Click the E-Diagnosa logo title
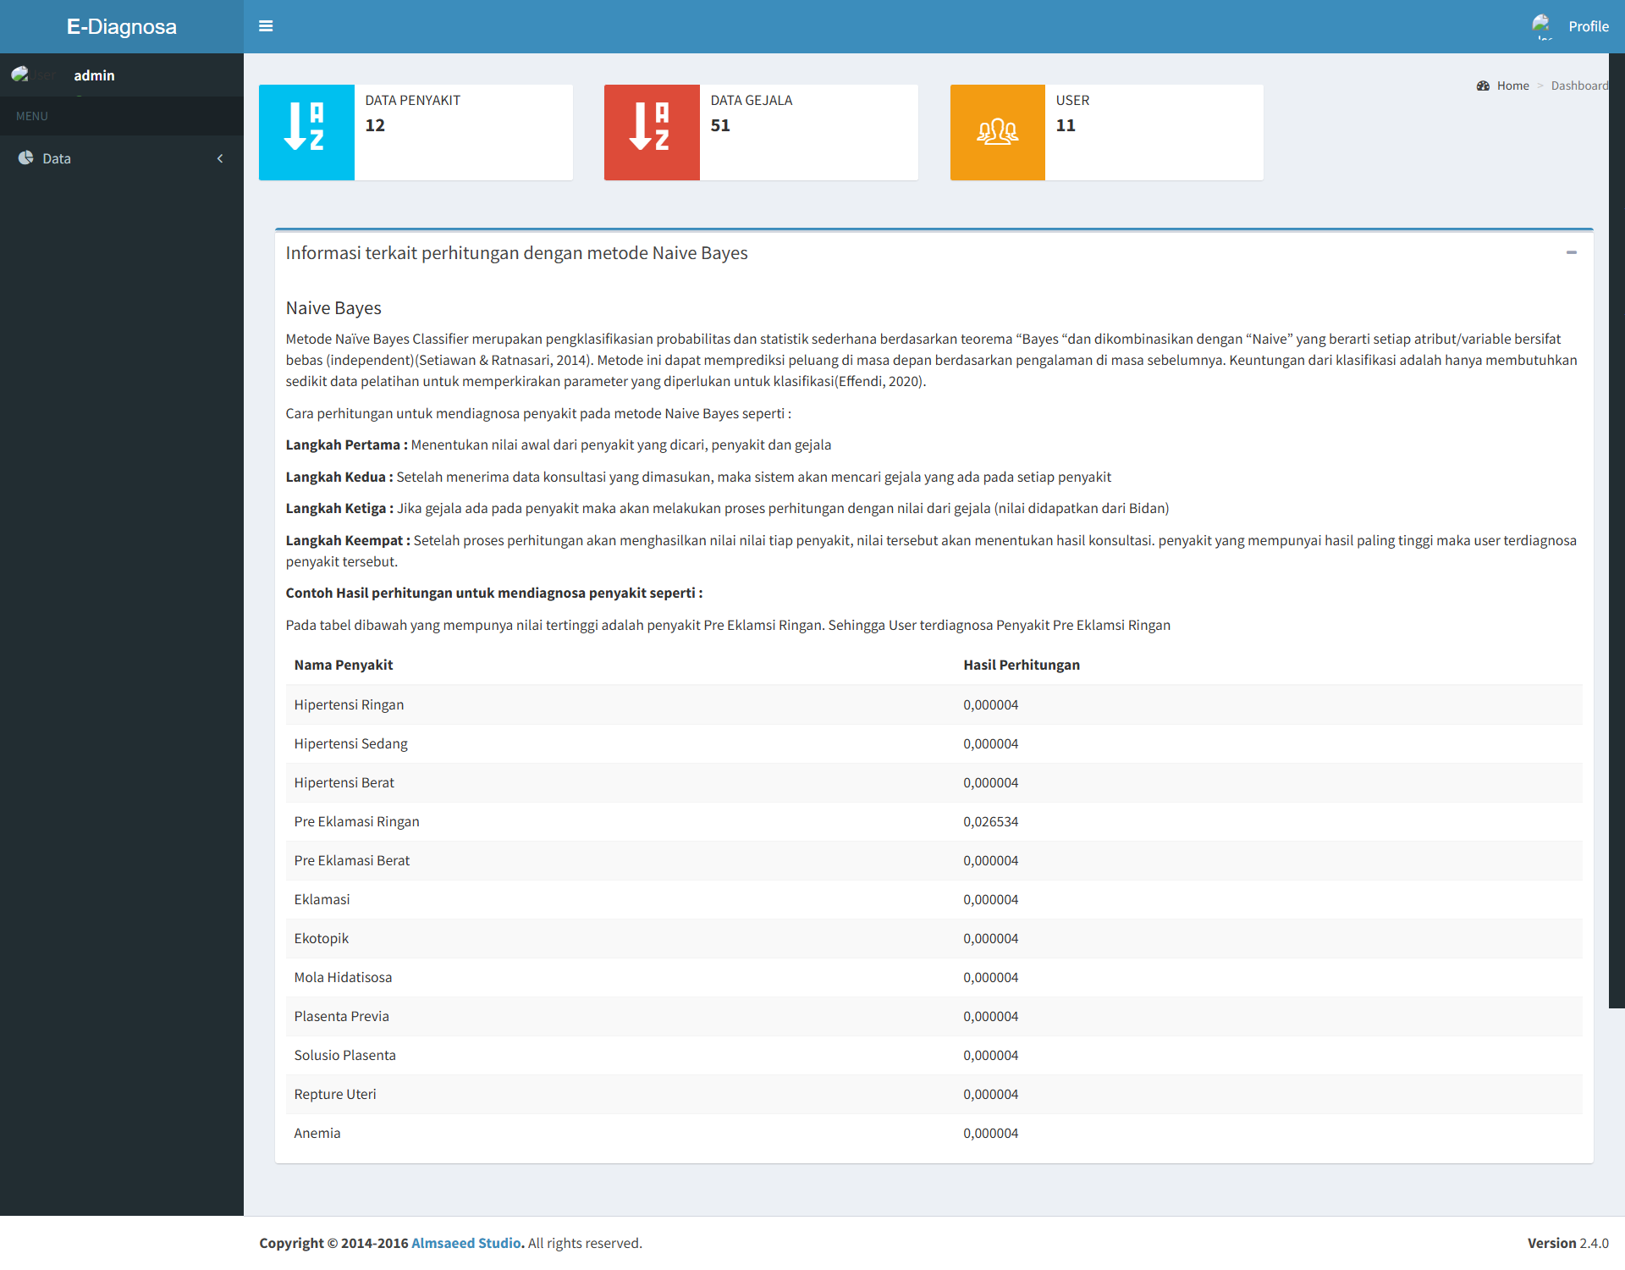1625x1270 pixels. [x=122, y=26]
